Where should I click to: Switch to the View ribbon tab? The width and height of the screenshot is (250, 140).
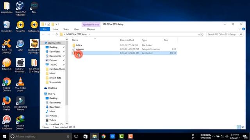[76, 29]
